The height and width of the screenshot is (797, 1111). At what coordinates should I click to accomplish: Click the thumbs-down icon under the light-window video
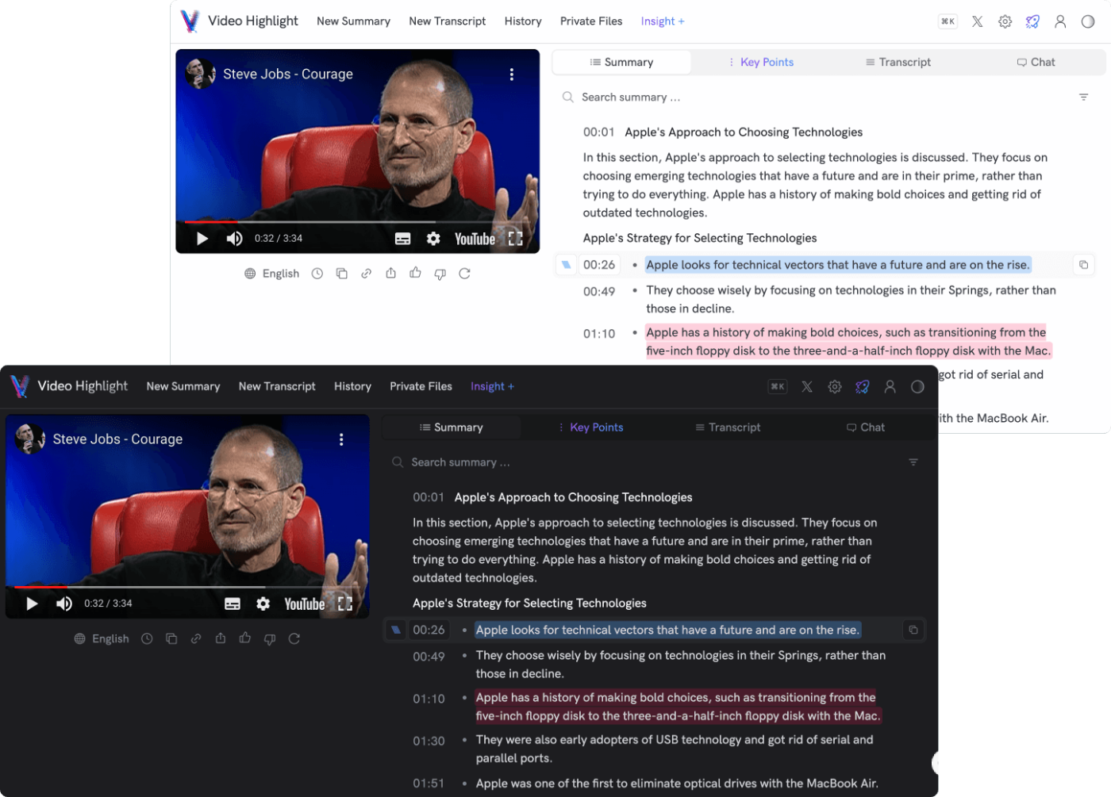[x=440, y=274]
